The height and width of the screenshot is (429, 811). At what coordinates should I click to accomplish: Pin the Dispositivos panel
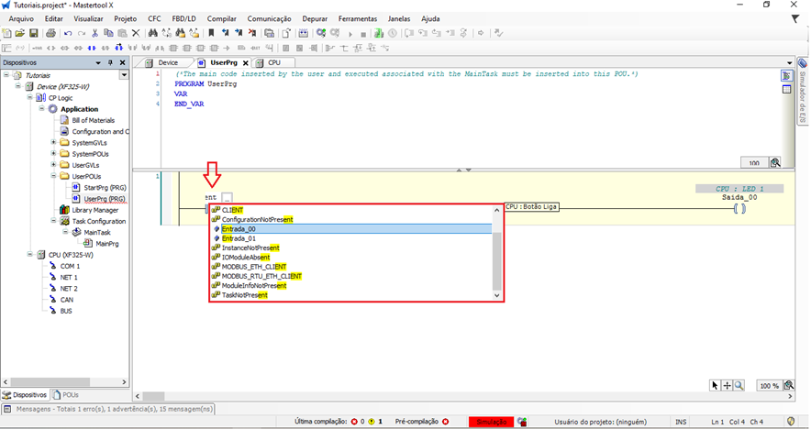tap(110, 62)
